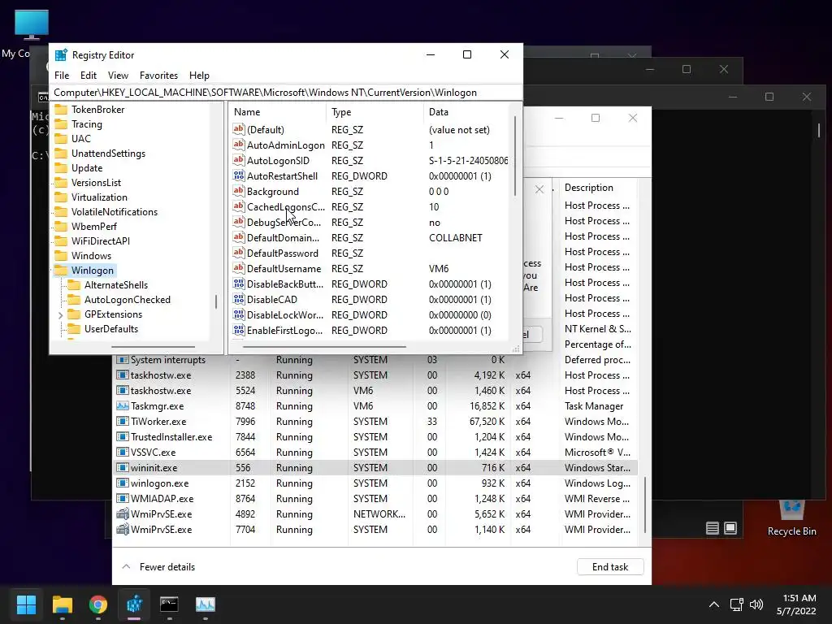Select the Virtualization registry key
Image resolution: width=832 pixels, height=624 pixels.
[x=99, y=197]
